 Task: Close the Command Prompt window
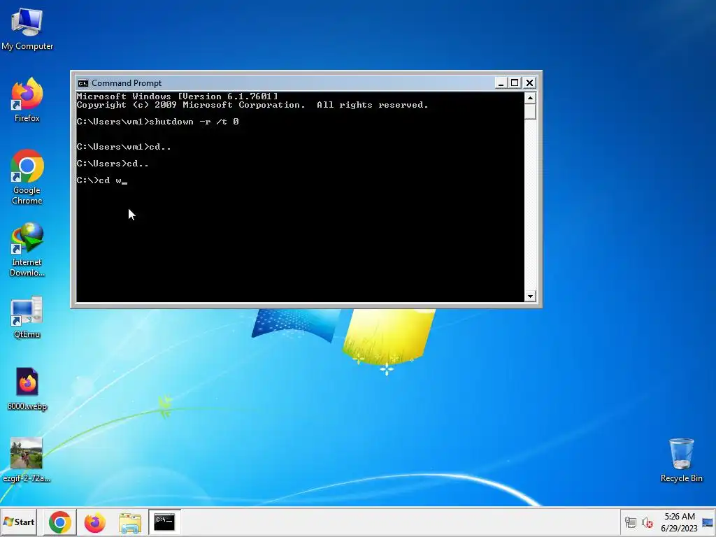pos(529,83)
